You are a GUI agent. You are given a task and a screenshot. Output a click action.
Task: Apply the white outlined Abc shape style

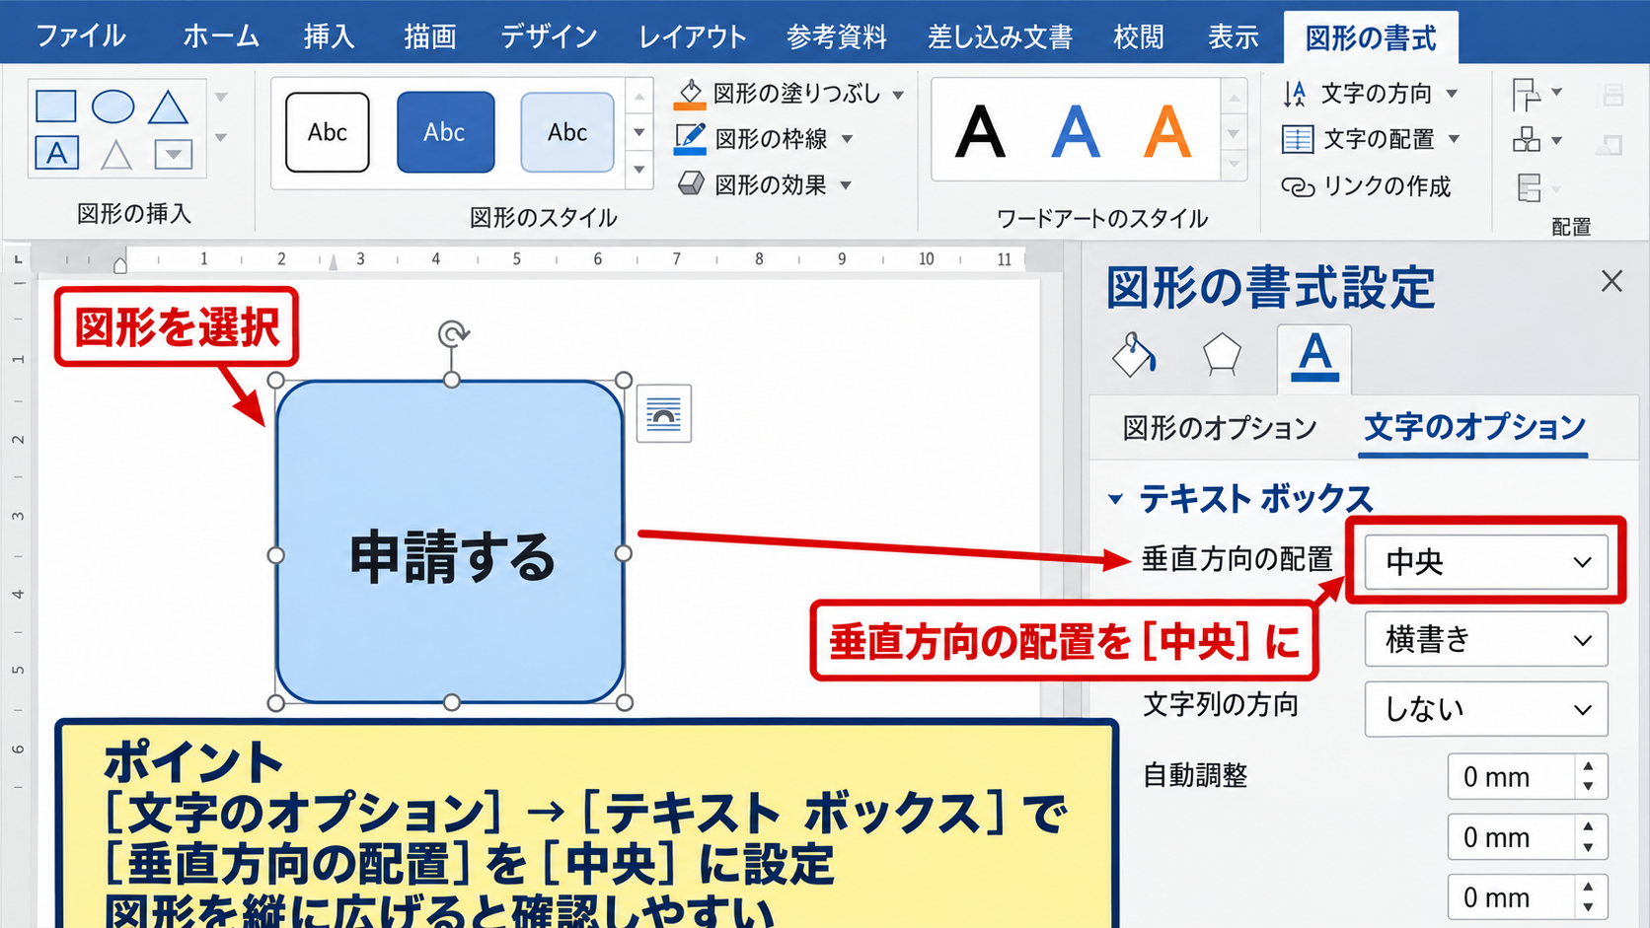pos(328,132)
